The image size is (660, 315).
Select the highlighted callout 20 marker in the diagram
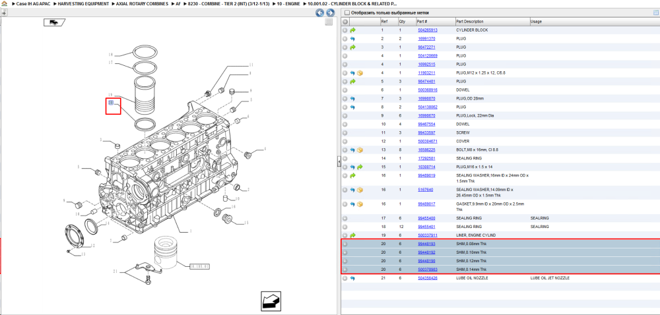111,103
